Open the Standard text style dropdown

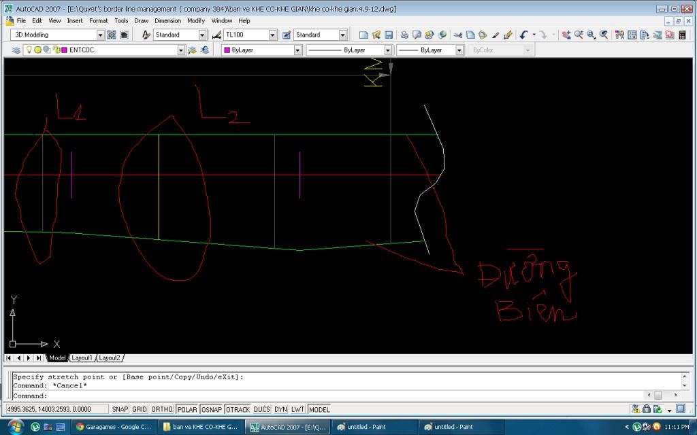(203, 35)
